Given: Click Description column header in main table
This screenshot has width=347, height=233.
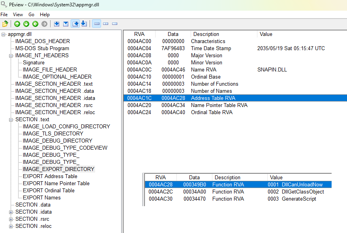Looking at the screenshot, I should 224,34.
